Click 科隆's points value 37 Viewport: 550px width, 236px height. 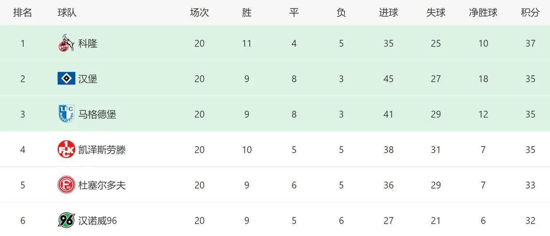tap(530, 43)
